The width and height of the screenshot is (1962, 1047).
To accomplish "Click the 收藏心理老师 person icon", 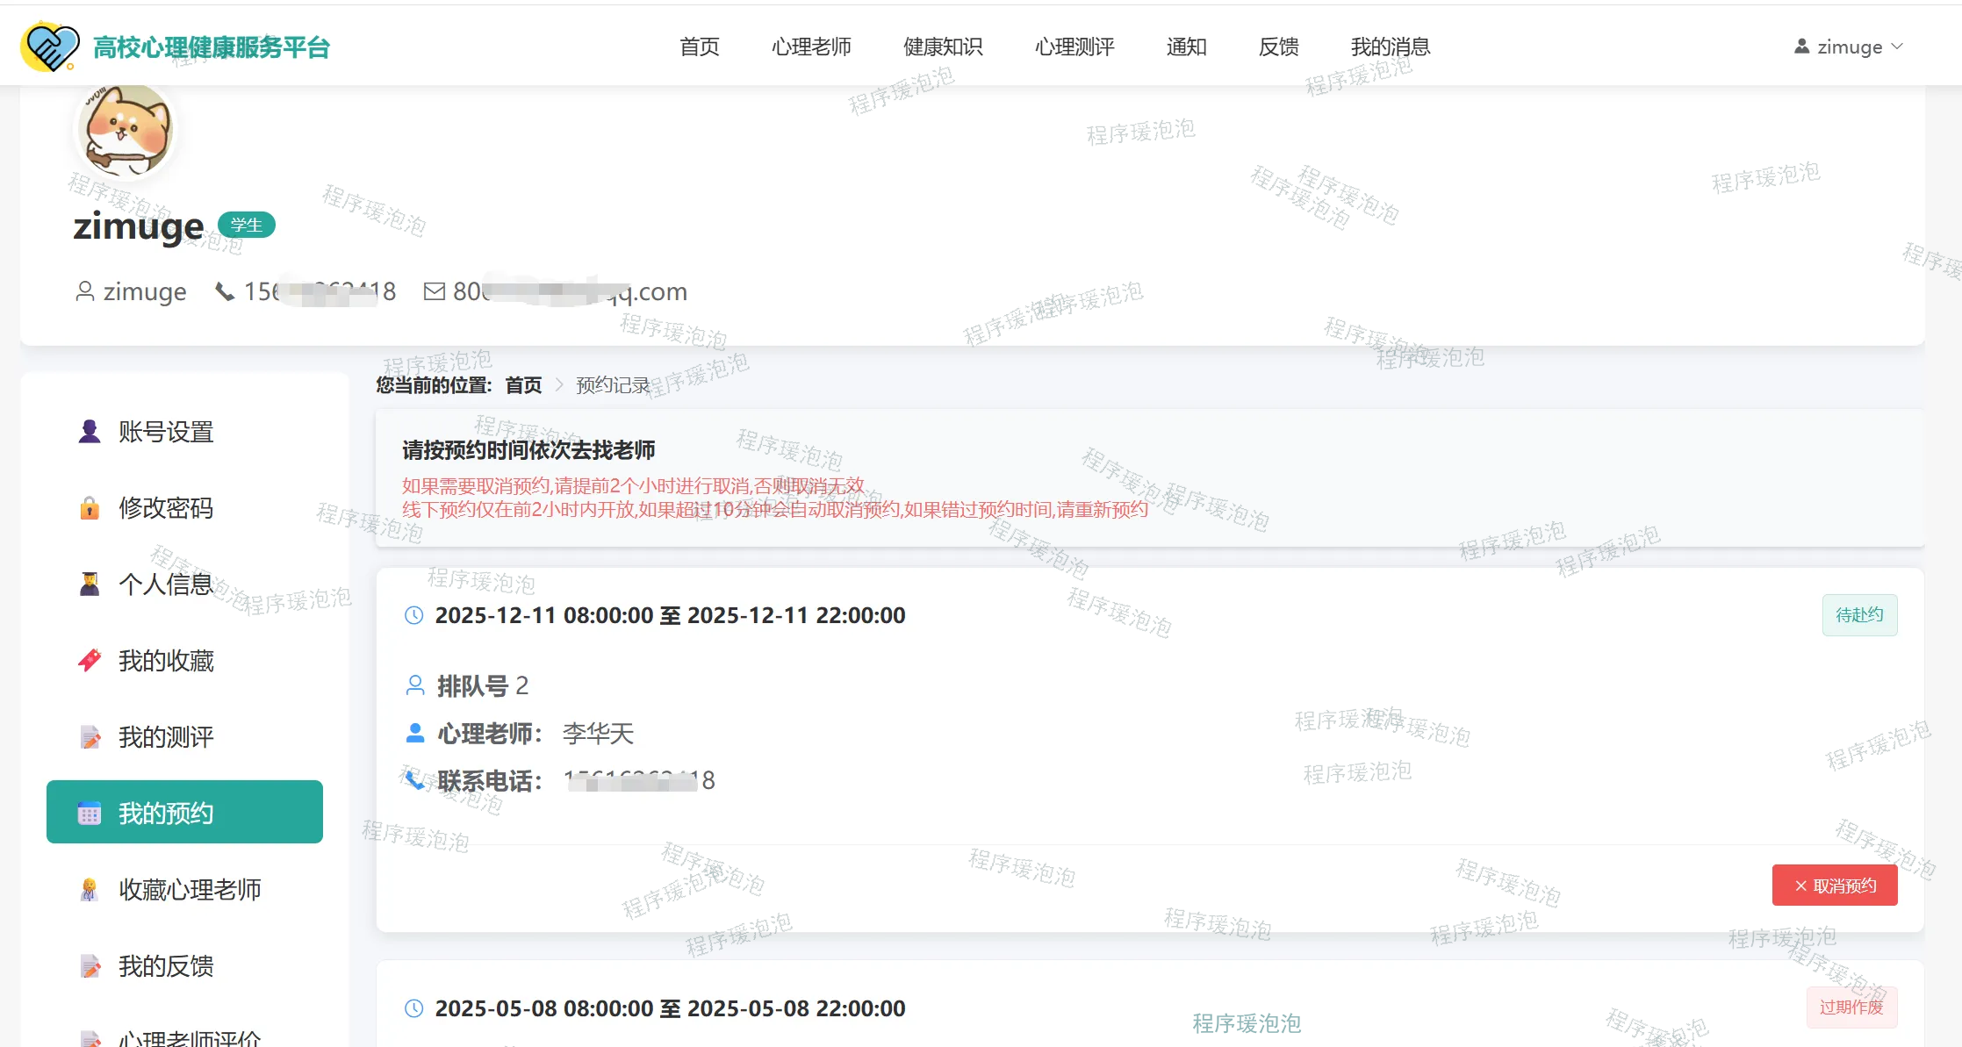I will click(x=89, y=890).
